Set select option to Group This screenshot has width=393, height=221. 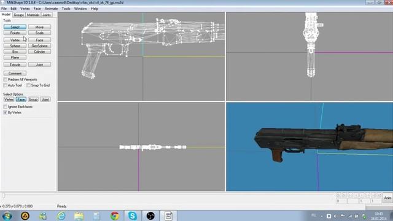[x=33, y=99]
